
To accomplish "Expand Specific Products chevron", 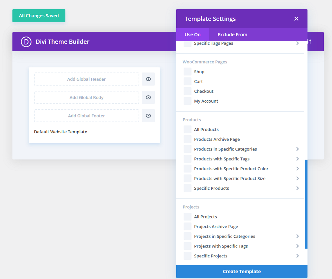I will click(297, 188).
